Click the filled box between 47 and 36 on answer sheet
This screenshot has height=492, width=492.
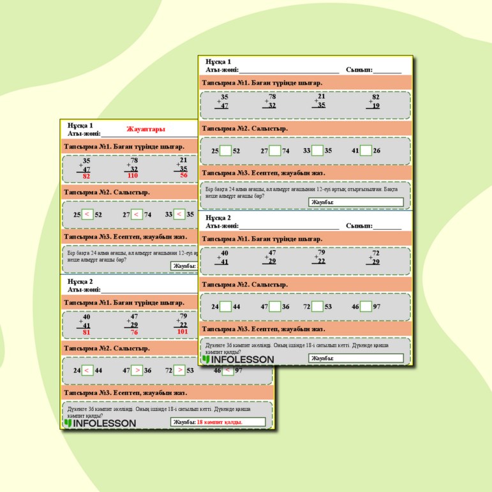(137, 370)
